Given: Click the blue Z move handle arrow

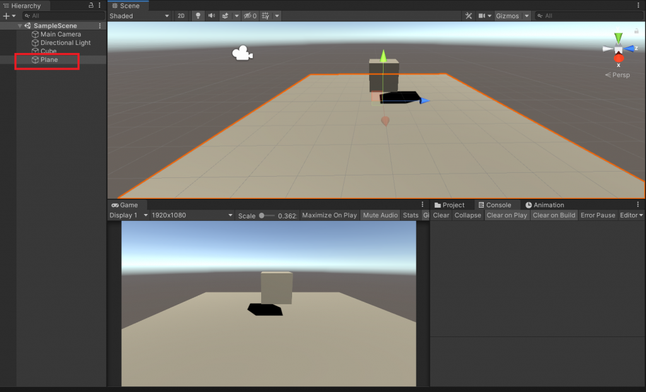Looking at the screenshot, I should pyautogui.click(x=425, y=100).
